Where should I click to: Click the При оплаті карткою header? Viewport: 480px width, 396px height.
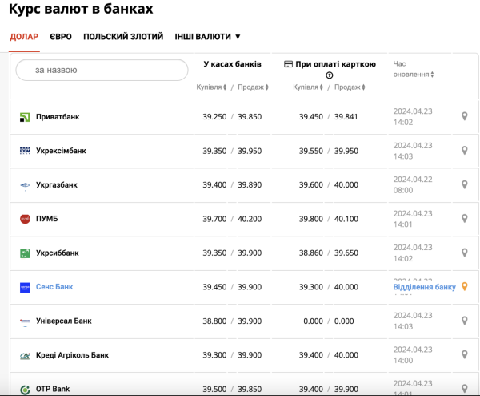tap(335, 64)
